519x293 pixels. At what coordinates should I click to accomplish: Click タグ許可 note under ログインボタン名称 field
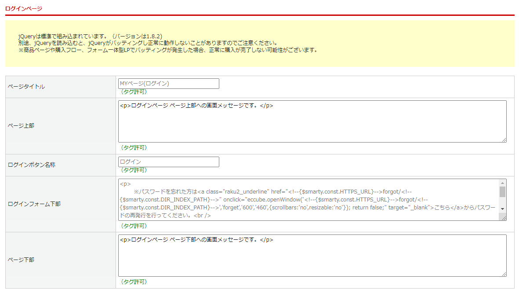coord(134,170)
